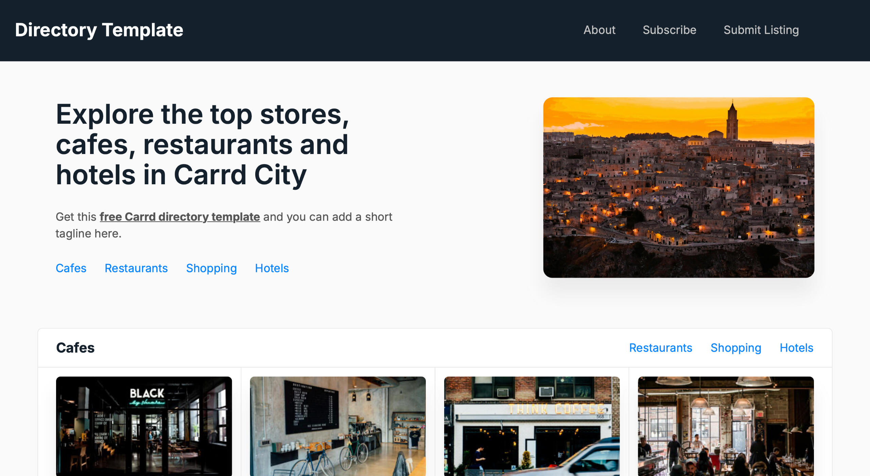This screenshot has height=476, width=870.
Task: Click the Restaurants link in section header
Action: pyautogui.click(x=660, y=347)
